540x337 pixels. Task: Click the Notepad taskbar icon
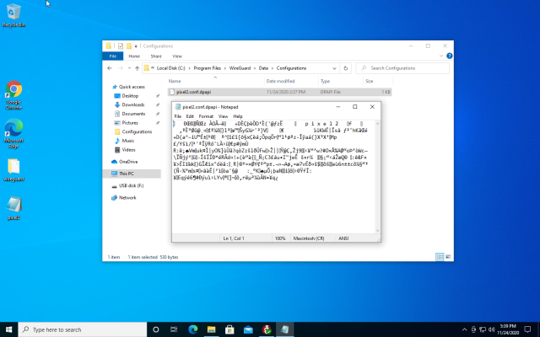click(285, 329)
